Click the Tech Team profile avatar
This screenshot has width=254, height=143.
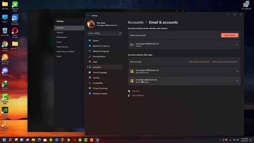click(91, 24)
